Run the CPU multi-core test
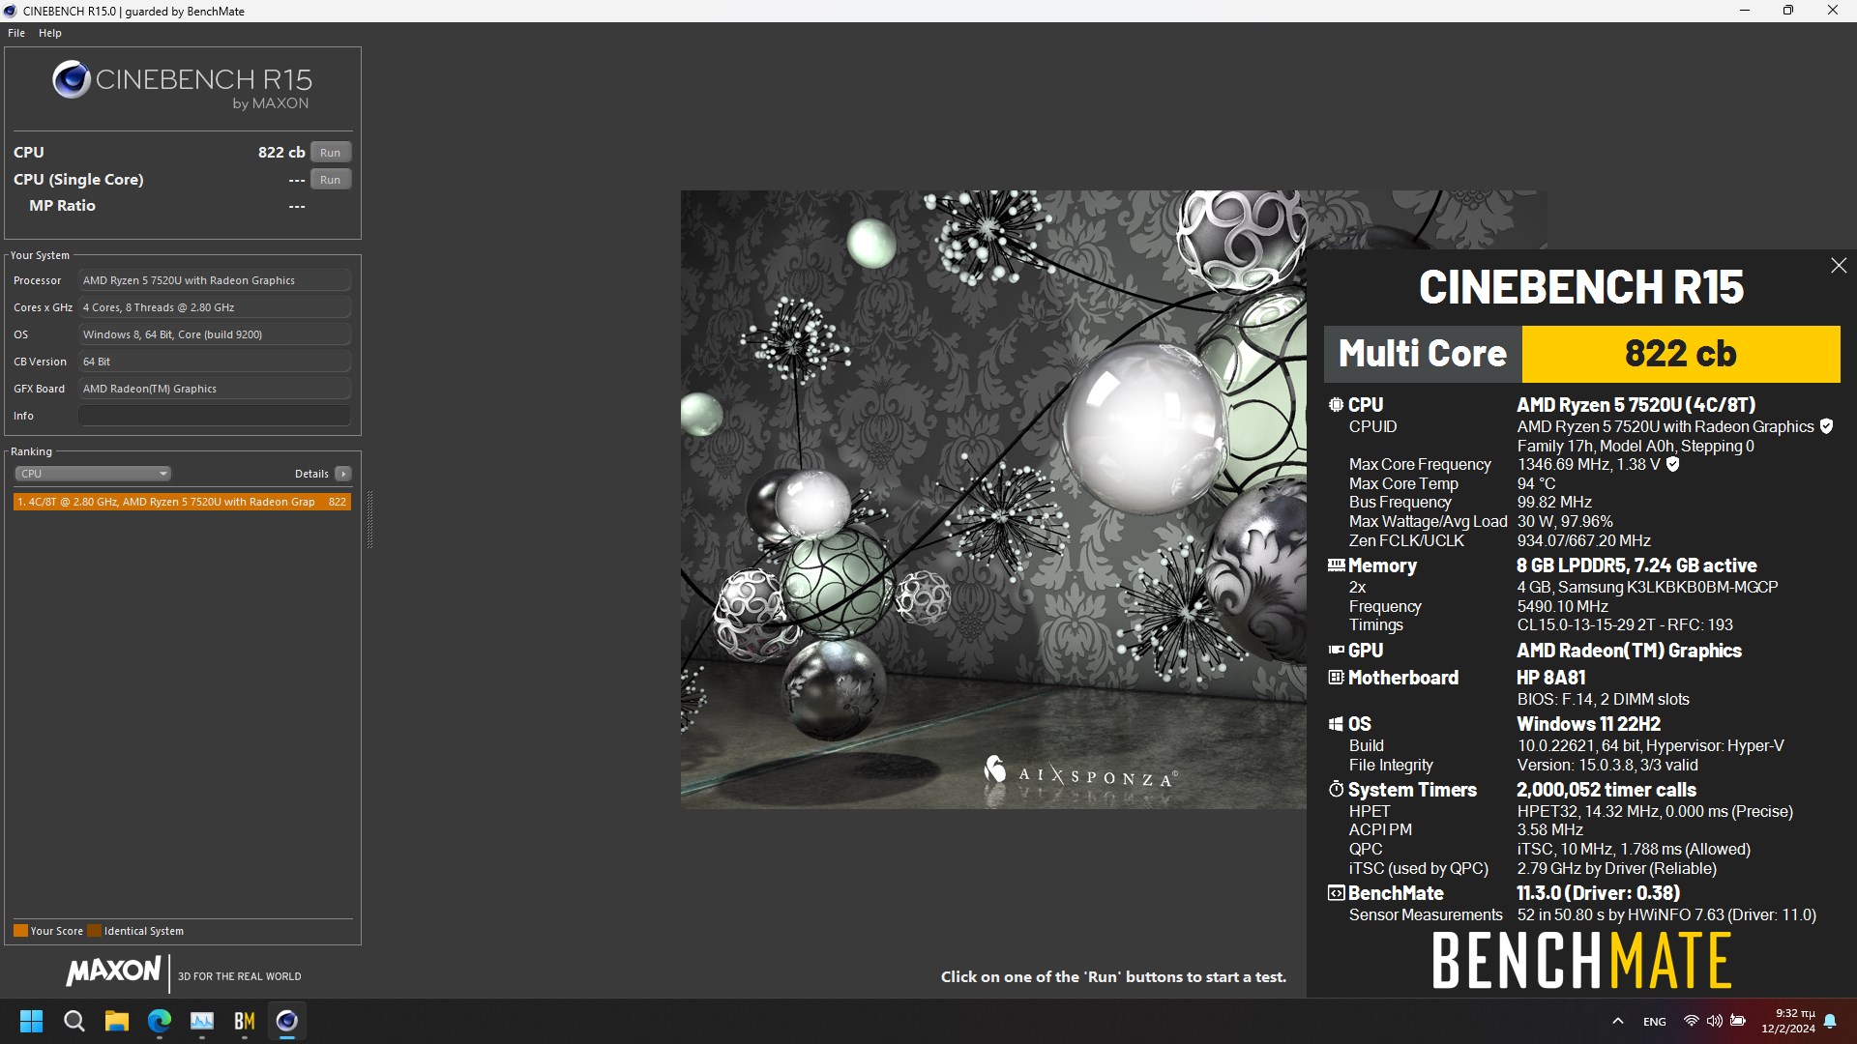The image size is (1857, 1044). 331,153
